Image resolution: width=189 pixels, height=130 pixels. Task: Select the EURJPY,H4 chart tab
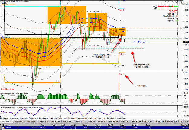coord(137,121)
